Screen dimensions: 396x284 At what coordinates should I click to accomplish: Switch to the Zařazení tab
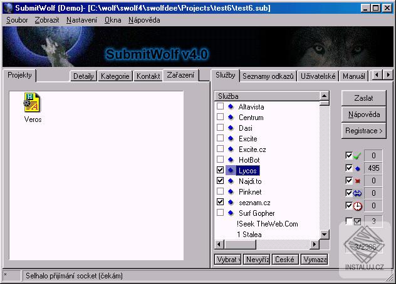point(181,75)
